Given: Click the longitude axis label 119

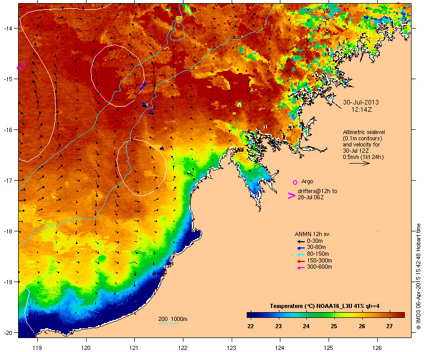Looking at the screenshot, I should click(37, 348).
